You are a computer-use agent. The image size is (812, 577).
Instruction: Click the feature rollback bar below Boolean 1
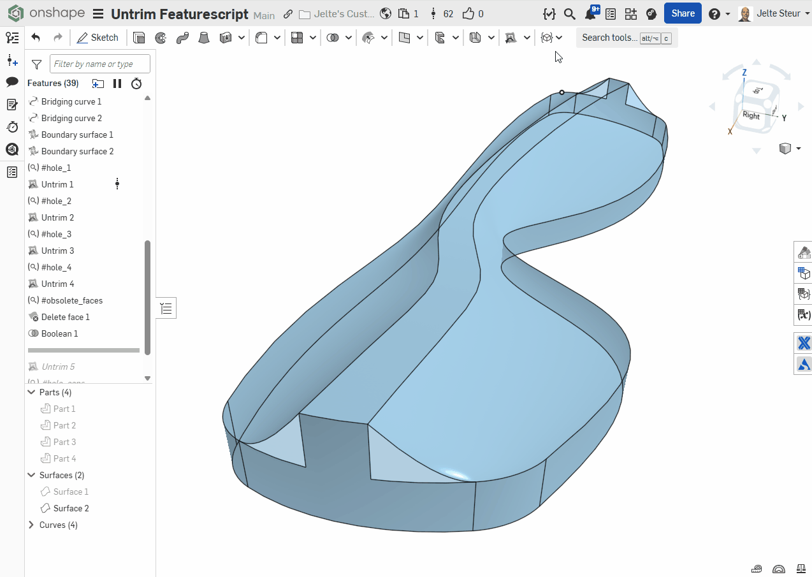click(83, 350)
